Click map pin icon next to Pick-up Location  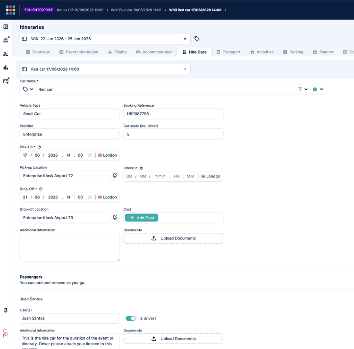[x=115, y=176]
